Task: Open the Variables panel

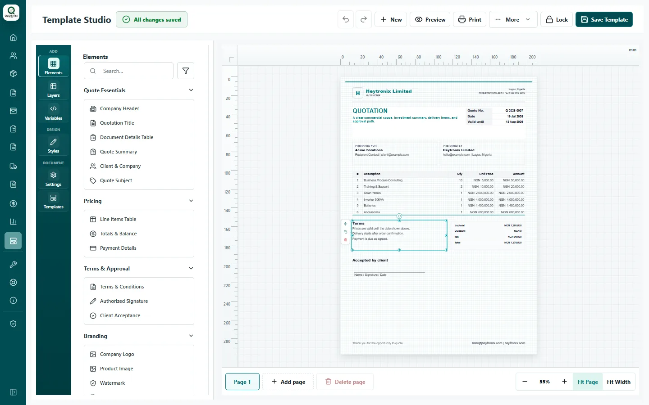Action: 53,112
